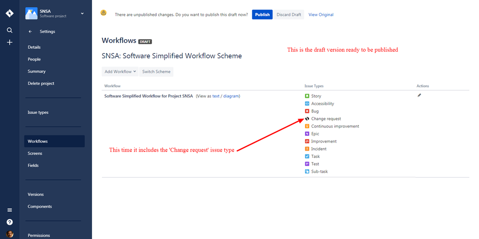Screen dimensions: 479x239
Task: Click the 'Bug' issue type text
Action: tap(315, 111)
